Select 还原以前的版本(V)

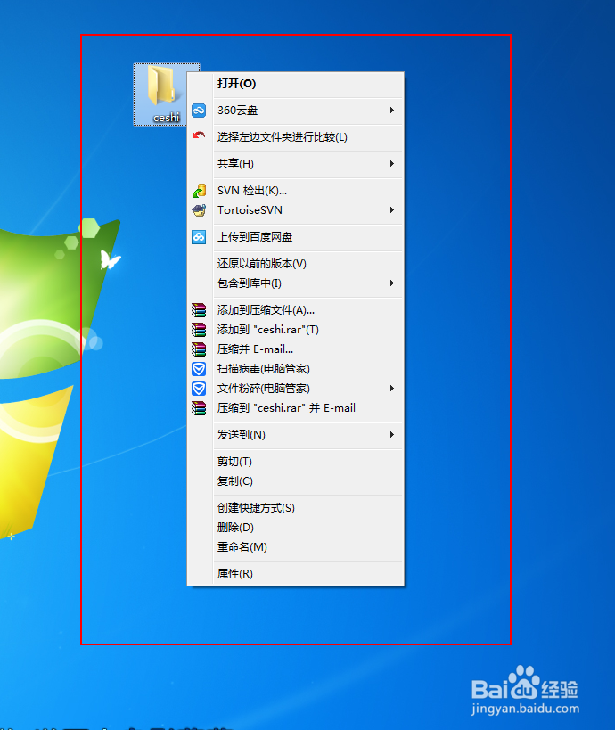pos(295,264)
